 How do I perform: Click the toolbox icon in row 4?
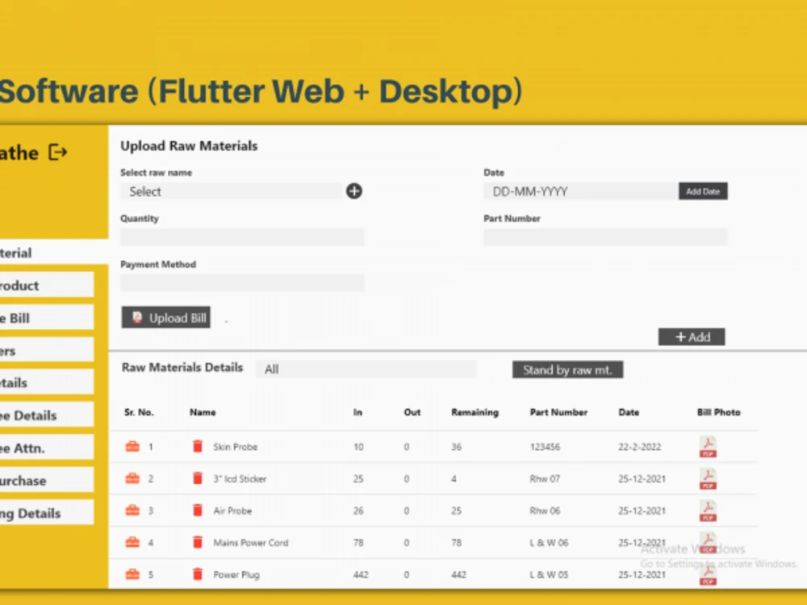[132, 542]
